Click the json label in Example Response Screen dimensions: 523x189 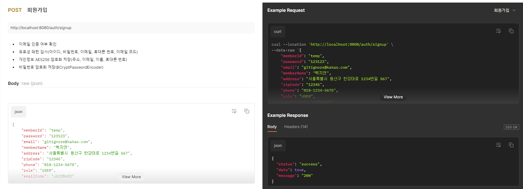(278, 146)
